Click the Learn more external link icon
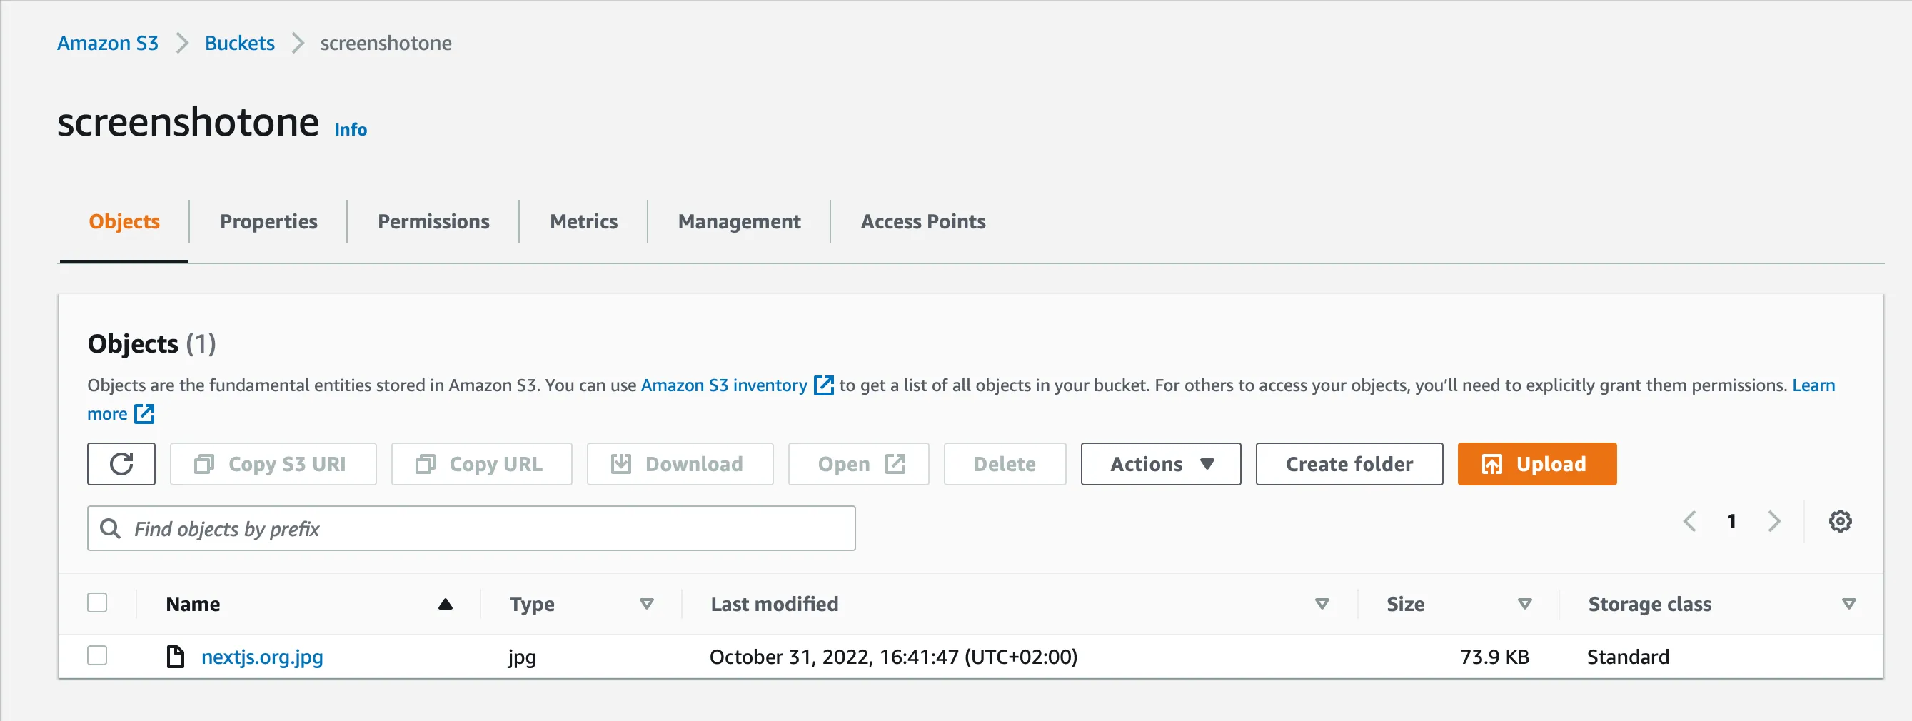 coord(144,414)
